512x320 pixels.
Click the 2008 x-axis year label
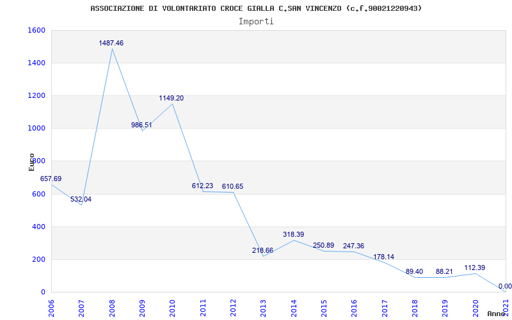tap(112, 308)
